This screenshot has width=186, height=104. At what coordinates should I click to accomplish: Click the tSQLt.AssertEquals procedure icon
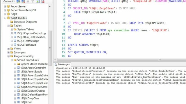click(18, 72)
